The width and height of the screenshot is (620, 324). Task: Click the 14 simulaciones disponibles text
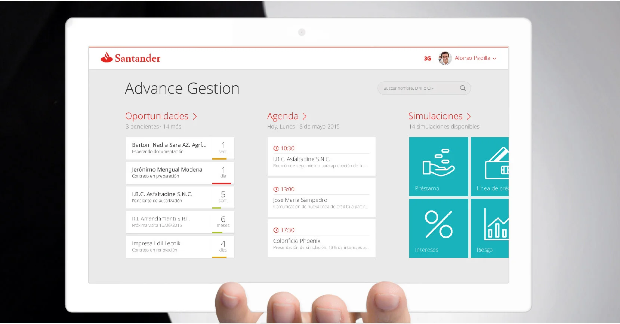click(x=444, y=127)
